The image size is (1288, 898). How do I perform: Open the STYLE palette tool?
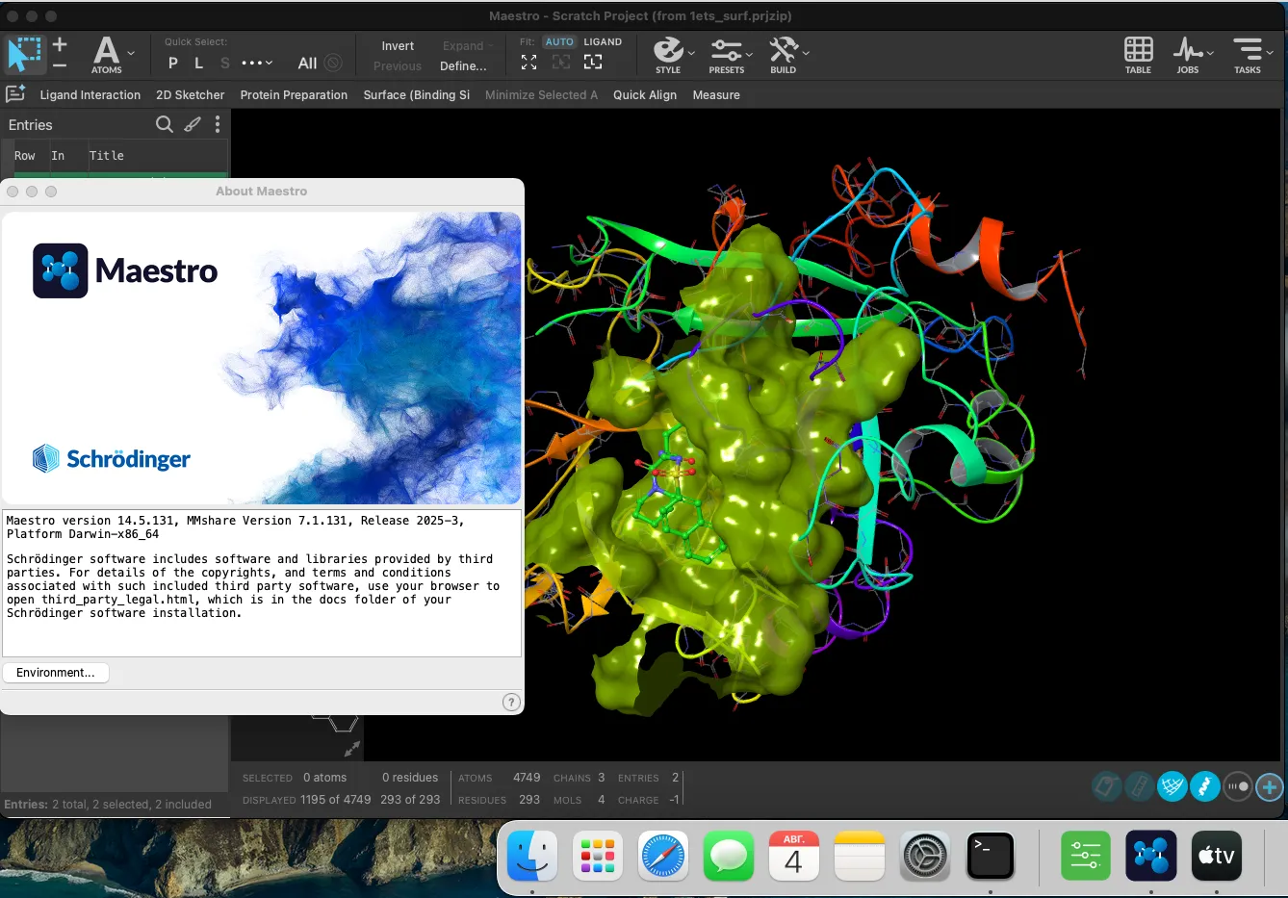[x=668, y=55]
